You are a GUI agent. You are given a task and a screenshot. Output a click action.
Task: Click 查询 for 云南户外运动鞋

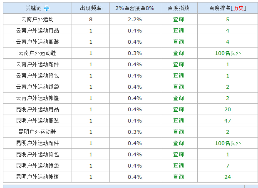pyautogui.click(x=179, y=53)
